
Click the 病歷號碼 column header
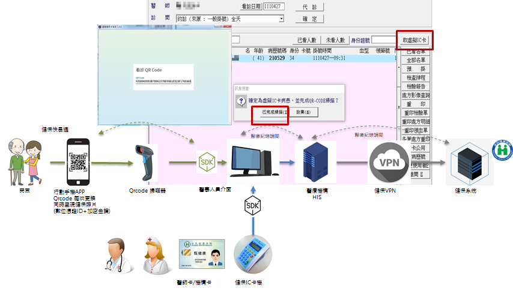(277, 50)
